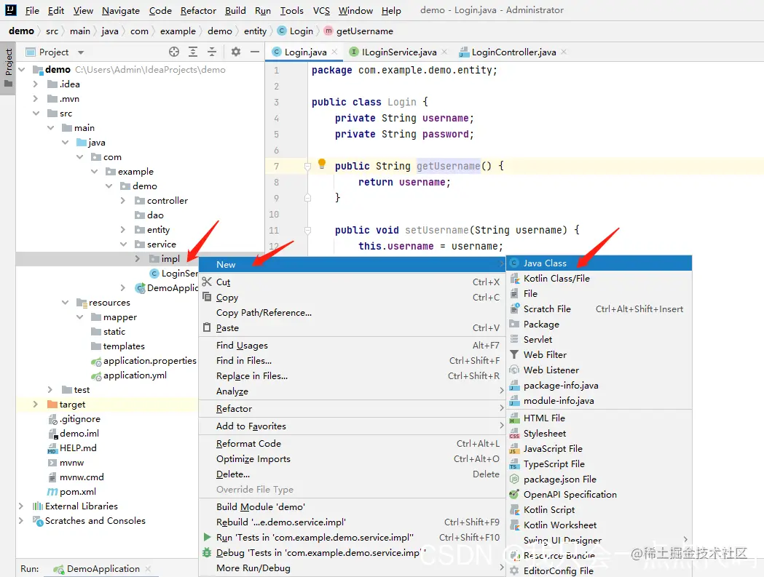764x577 pixels.
Task: Click the Kotlin Script icon
Action: pos(514,510)
